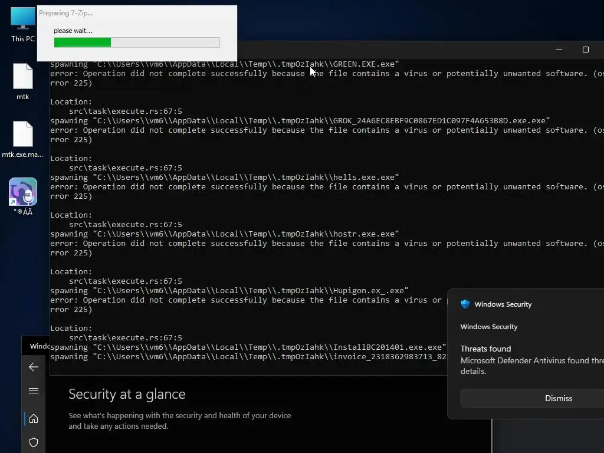The image size is (604, 453).
Task: Click the 'Preparing 7-Zip...' dialog title
Action: pyautogui.click(x=65, y=13)
